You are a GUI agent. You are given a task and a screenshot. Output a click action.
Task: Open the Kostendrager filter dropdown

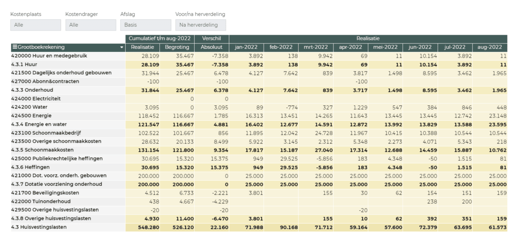(91, 25)
